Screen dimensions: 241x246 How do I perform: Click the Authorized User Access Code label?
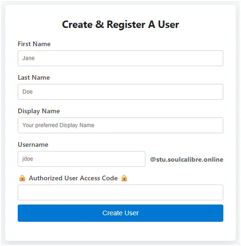pos(73,178)
